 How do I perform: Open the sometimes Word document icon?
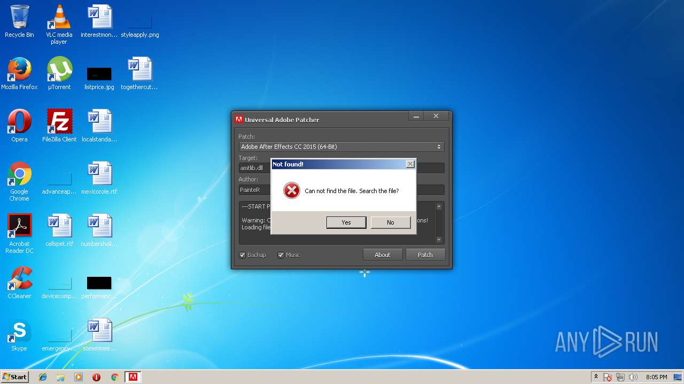(99, 335)
